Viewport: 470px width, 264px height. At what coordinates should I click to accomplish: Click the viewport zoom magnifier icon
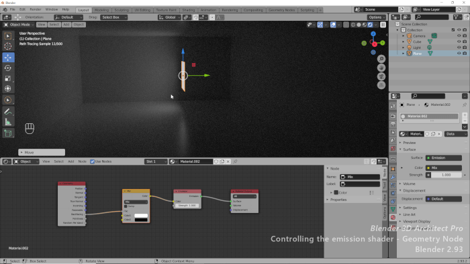point(381,59)
